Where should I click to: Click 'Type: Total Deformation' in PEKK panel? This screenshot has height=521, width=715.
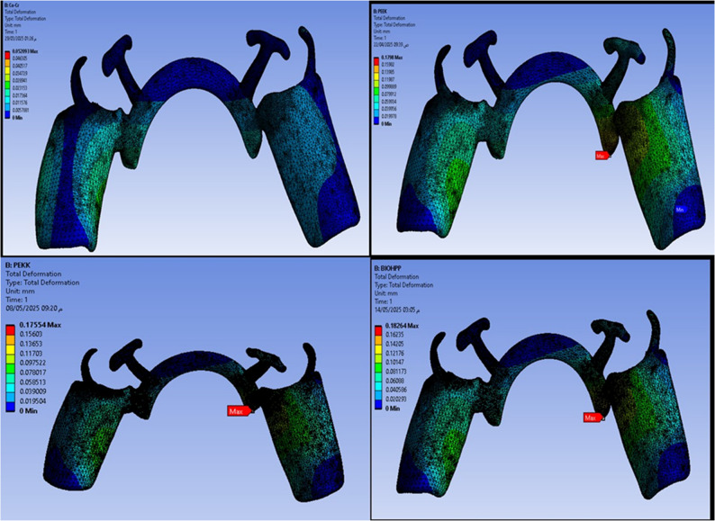click(42, 283)
